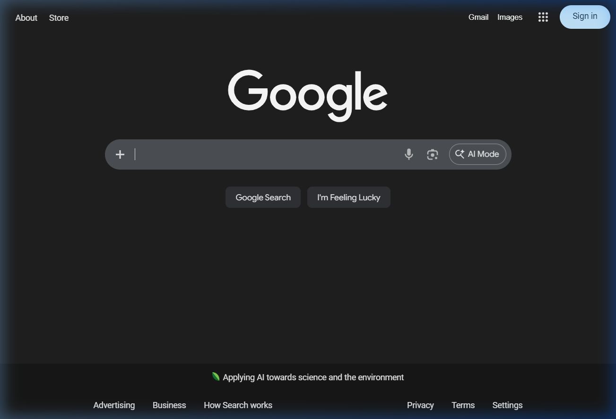Start voice search with microphone icon
The width and height of the screenshot is (616, 419).
[409, 154]
